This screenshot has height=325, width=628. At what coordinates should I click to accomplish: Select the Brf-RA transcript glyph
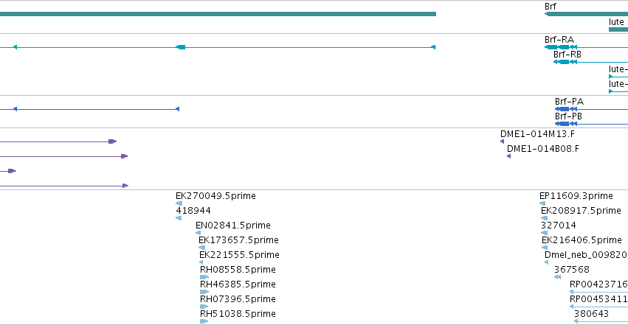(586, 47)
